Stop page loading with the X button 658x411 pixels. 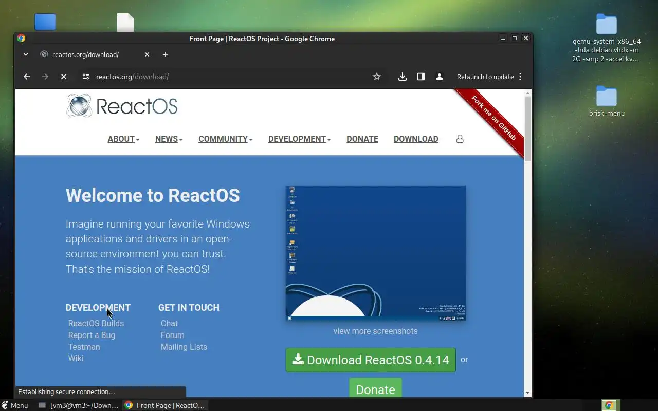coord(64,77)
